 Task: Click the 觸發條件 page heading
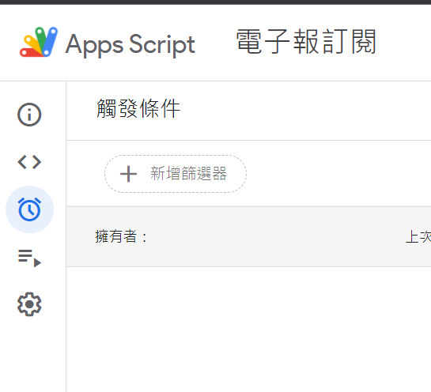coord(138,108)
